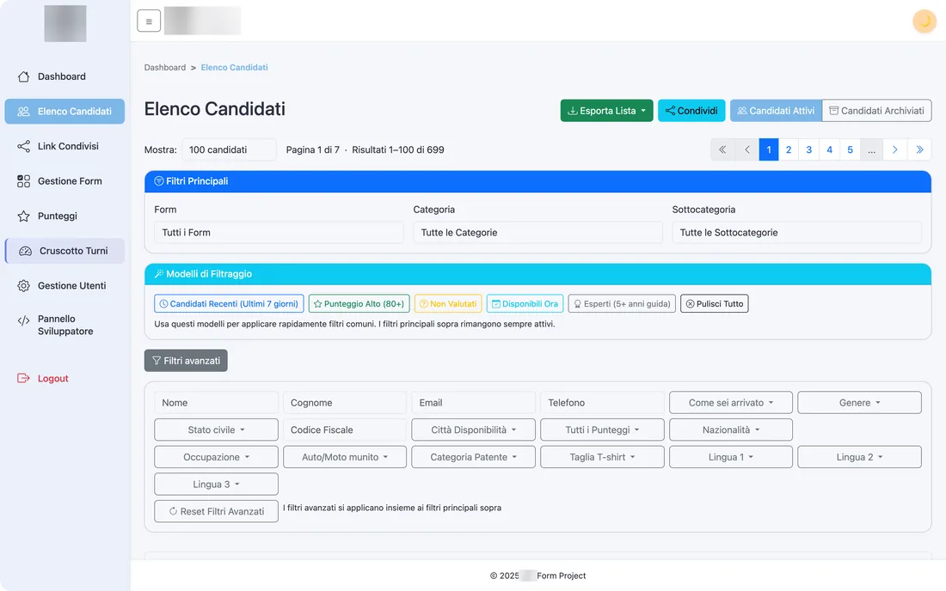Click the Condividi share button
946x591 pixels.
691,111
